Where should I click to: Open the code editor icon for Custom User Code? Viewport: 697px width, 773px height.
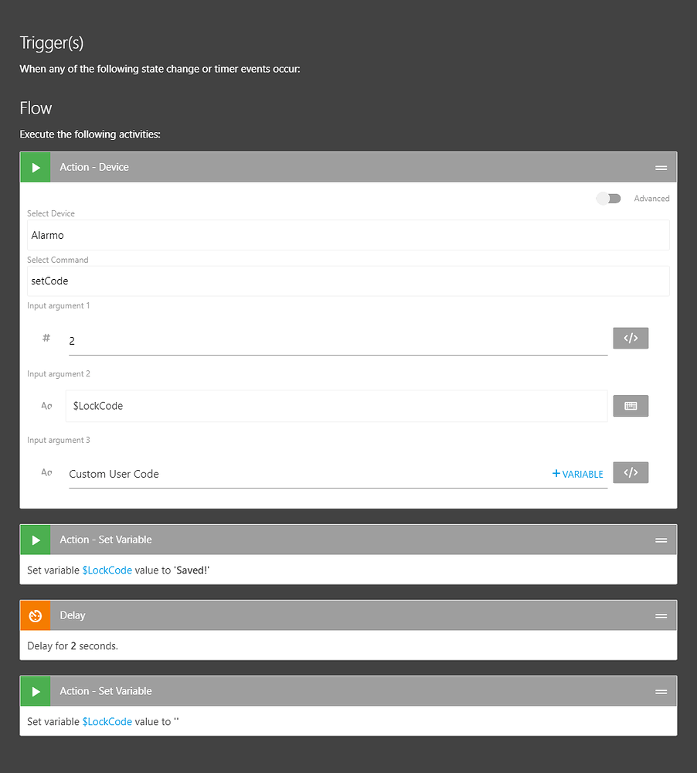(631, 472)
